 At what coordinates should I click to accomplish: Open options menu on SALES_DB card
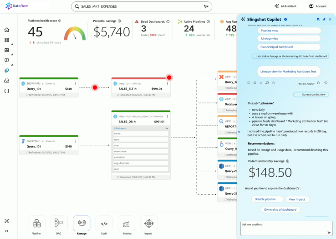click(x=168, y=117)
